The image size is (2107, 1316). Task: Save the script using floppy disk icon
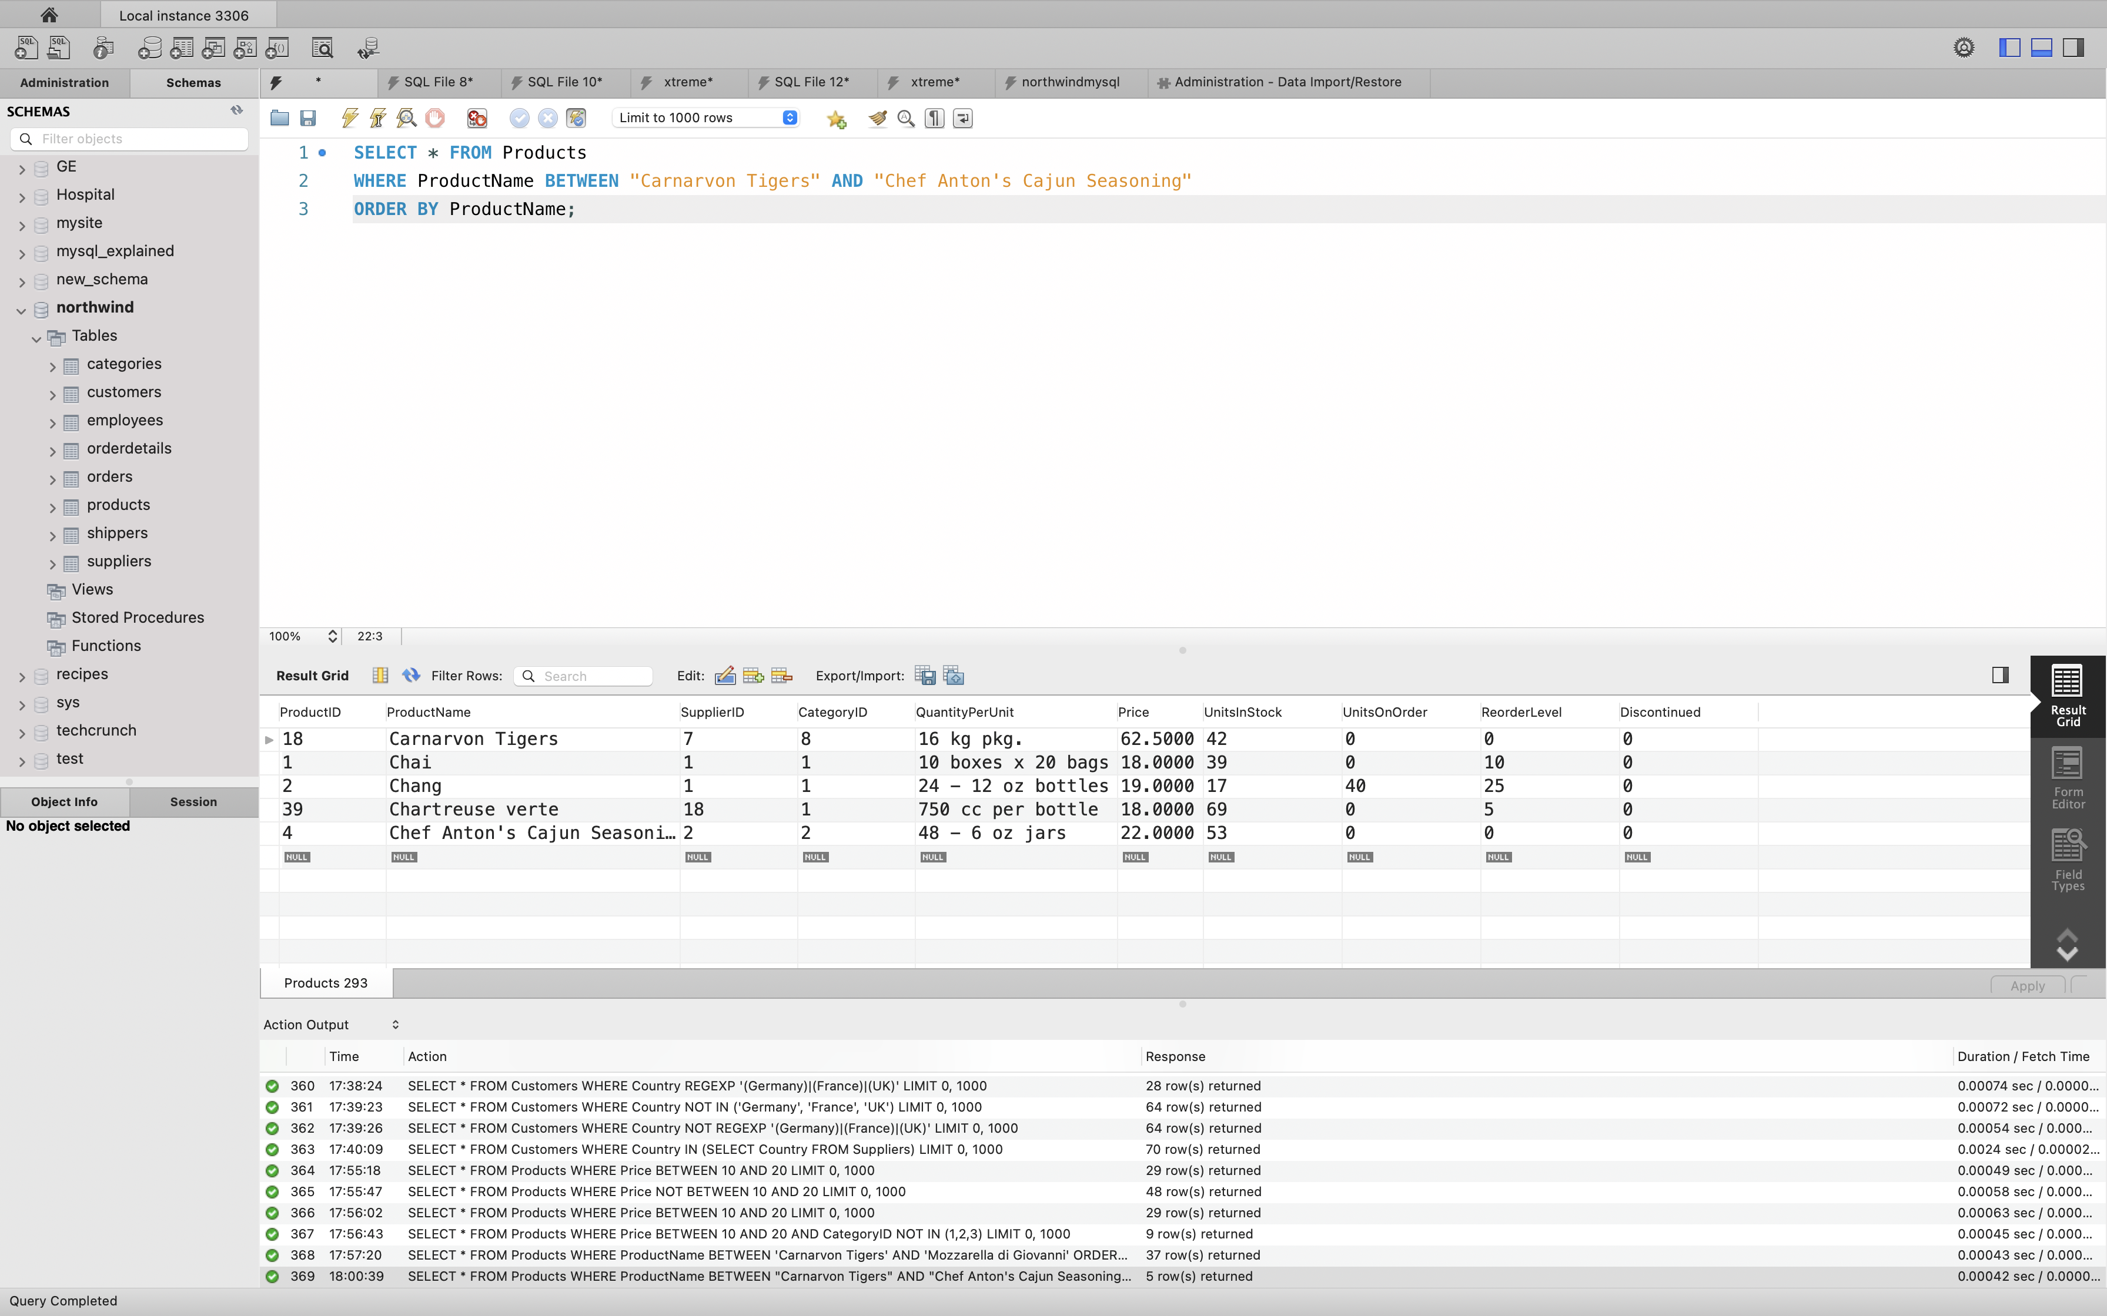pyautogui.click(x=307, y=117)
